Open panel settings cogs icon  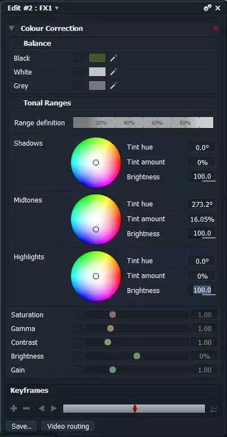pos(207,8)
